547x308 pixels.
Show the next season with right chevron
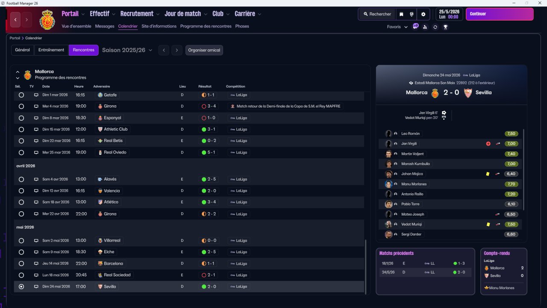(x=177, y=50)
